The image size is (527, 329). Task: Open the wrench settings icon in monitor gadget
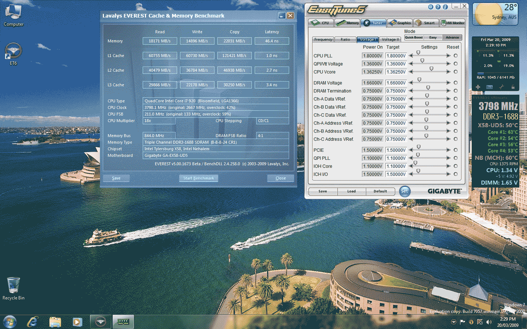(501, 87)
